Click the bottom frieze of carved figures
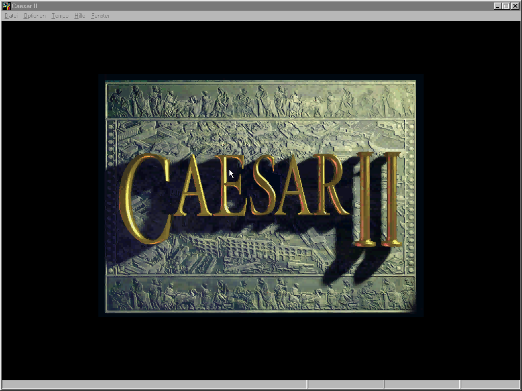This screenshot has height=391, width=522. (260, 294)
